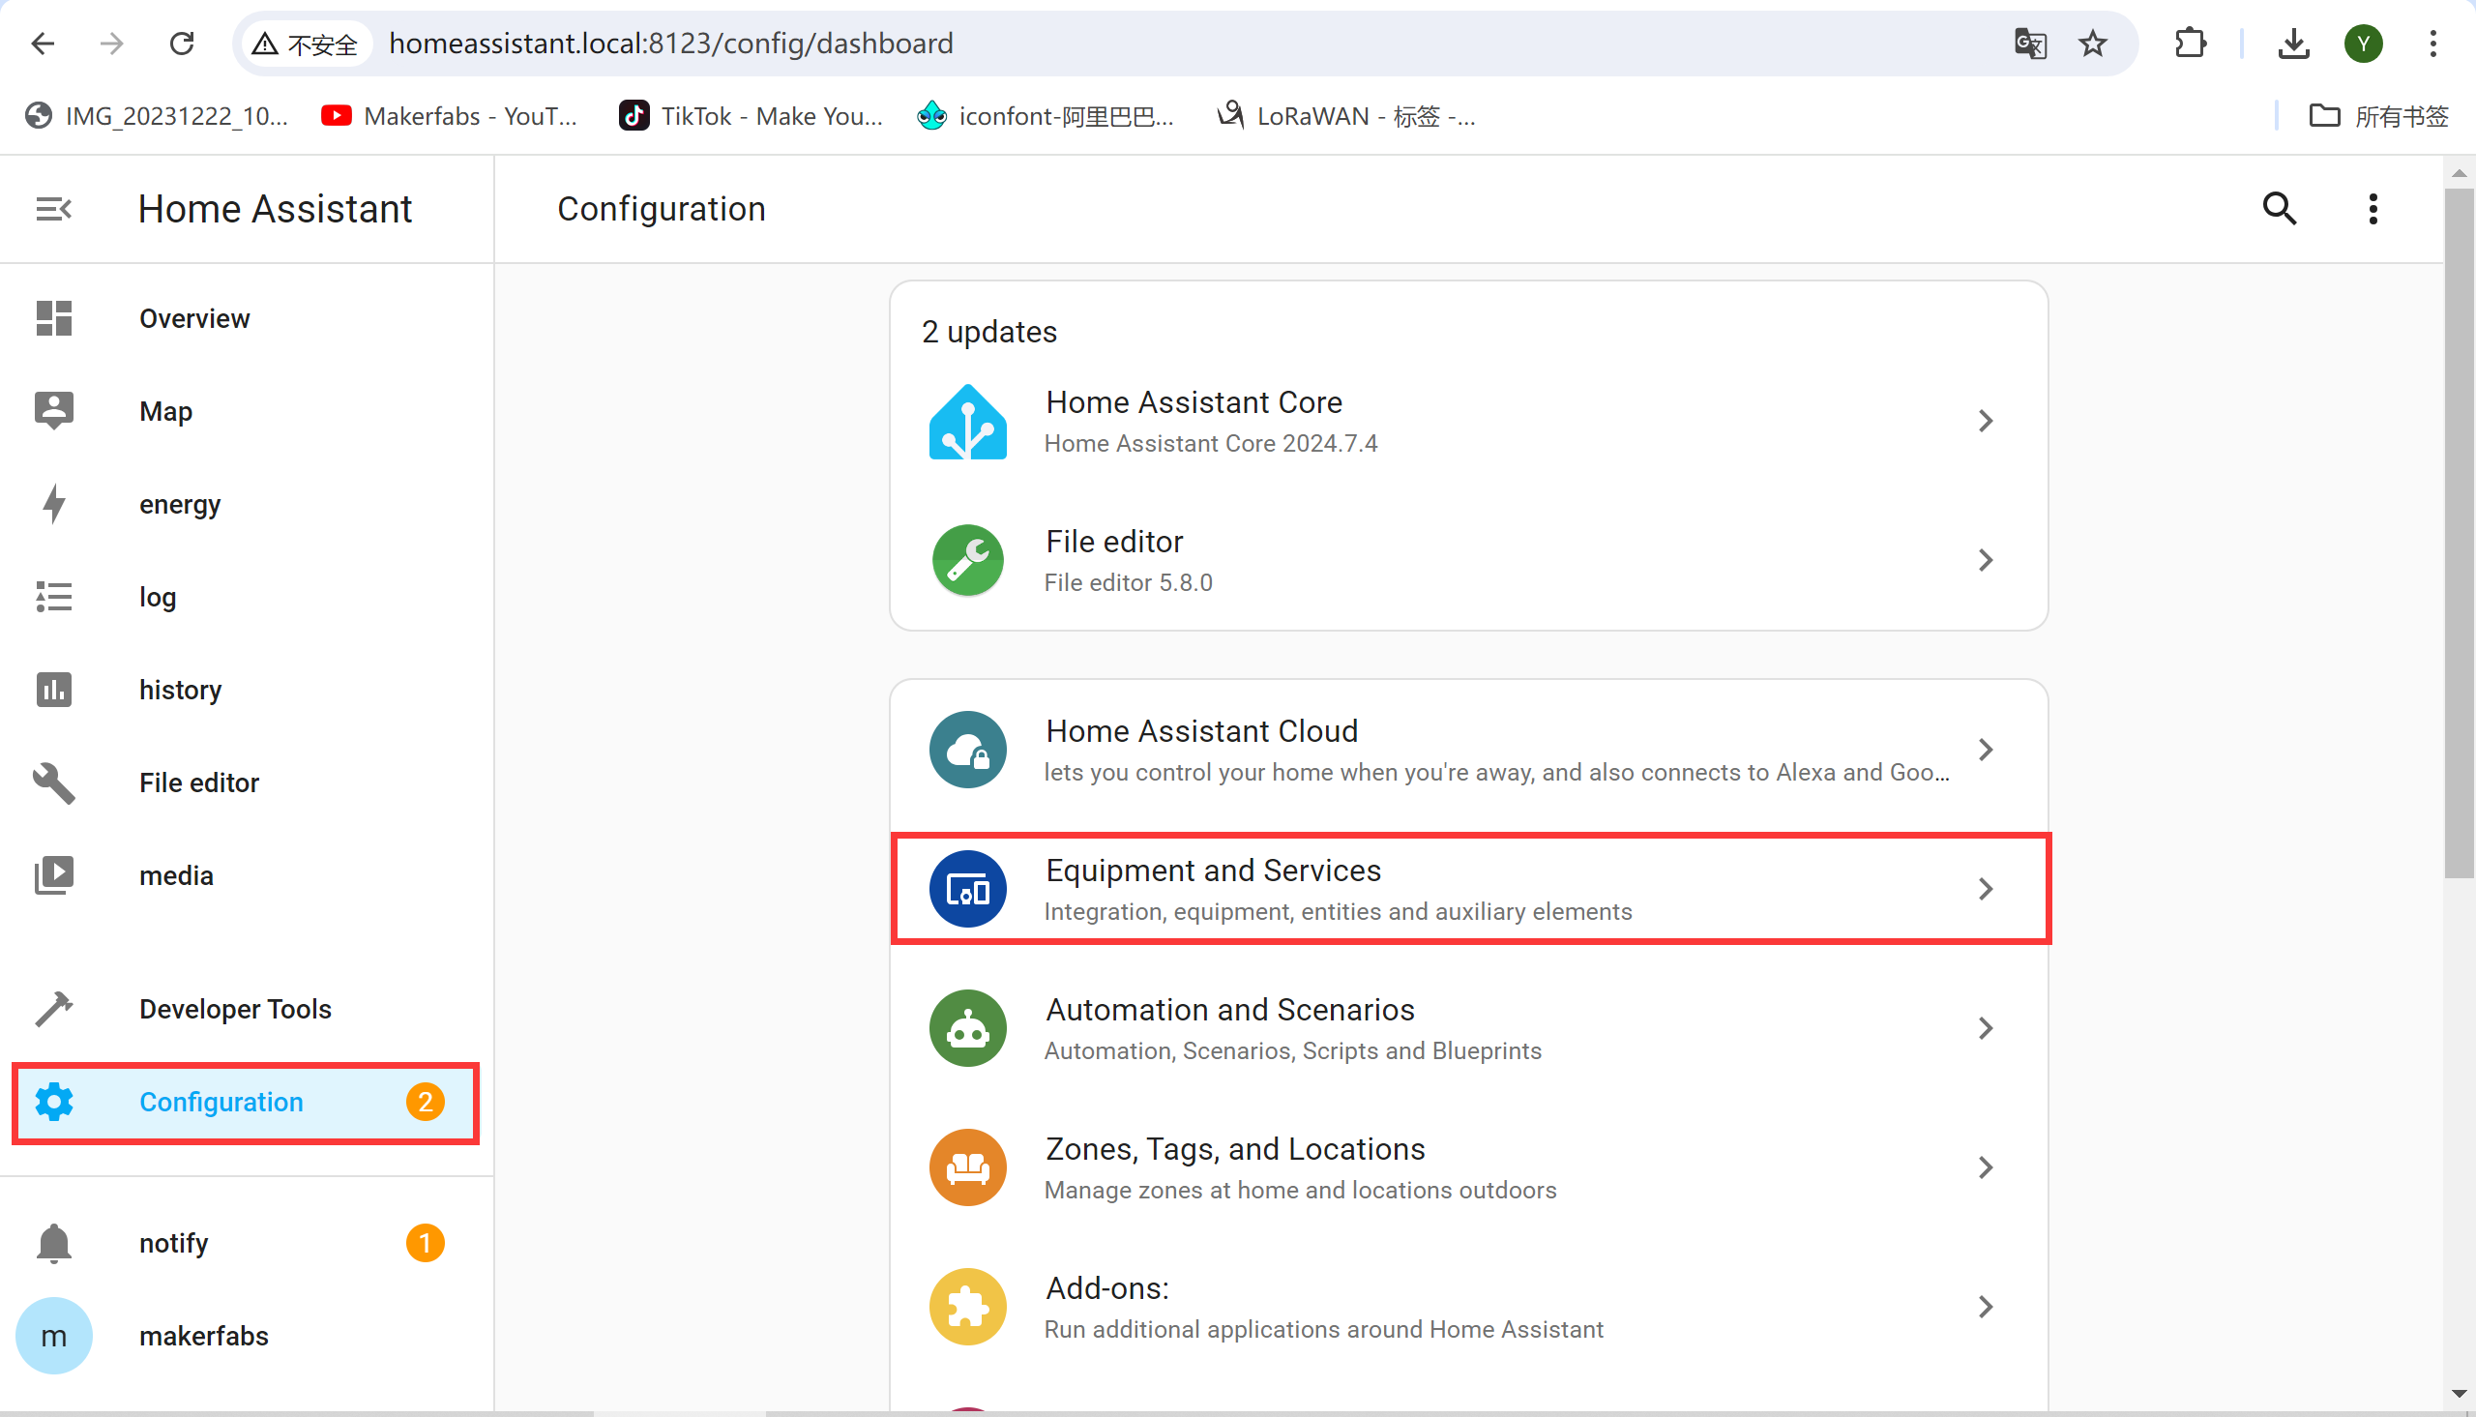Image resolution: width=2476 pixels, height=1417 pixels.
Task: Open the Configuration overflow menu (three dots)
Action: tap(2373, 208)
